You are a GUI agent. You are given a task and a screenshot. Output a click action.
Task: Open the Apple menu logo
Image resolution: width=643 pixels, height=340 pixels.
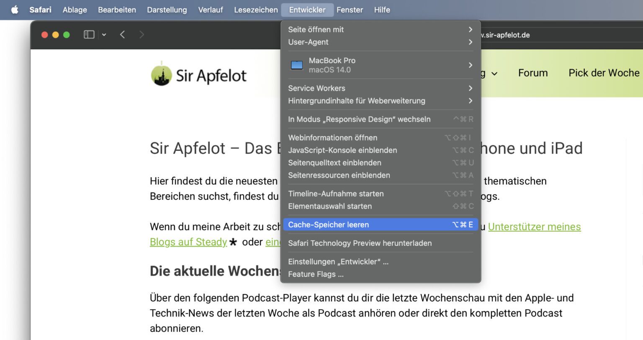[x=15, y=10]
